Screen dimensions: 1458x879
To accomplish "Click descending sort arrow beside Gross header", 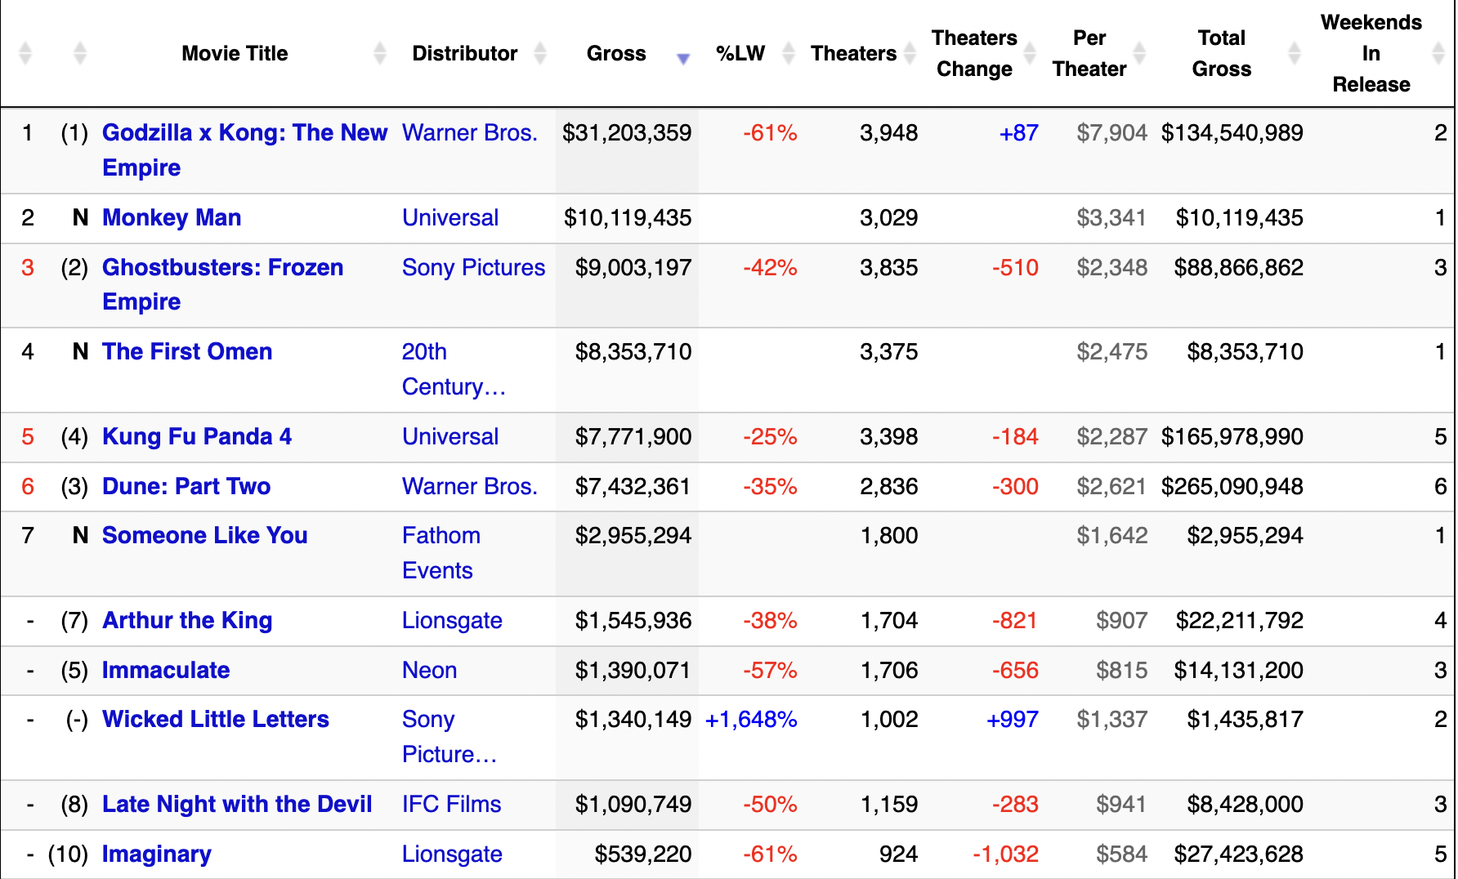I will point(683,58).
